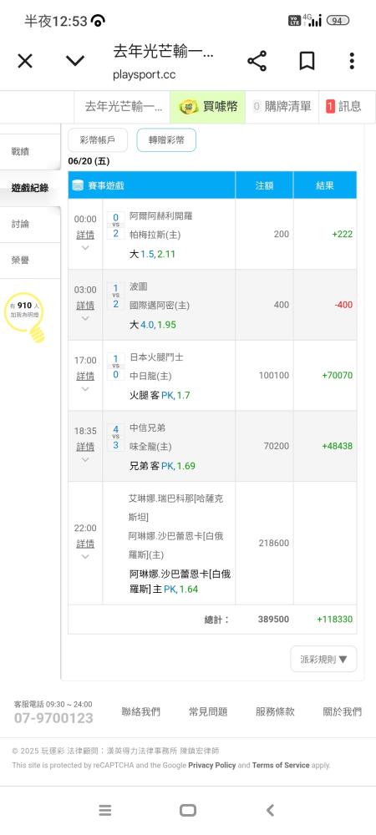
Task: Click the 彩幣帳戶 button
Action: tap(98, 140)
